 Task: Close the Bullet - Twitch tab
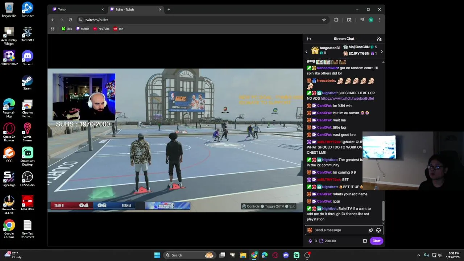pyautogui.click(x=160, y=9)
